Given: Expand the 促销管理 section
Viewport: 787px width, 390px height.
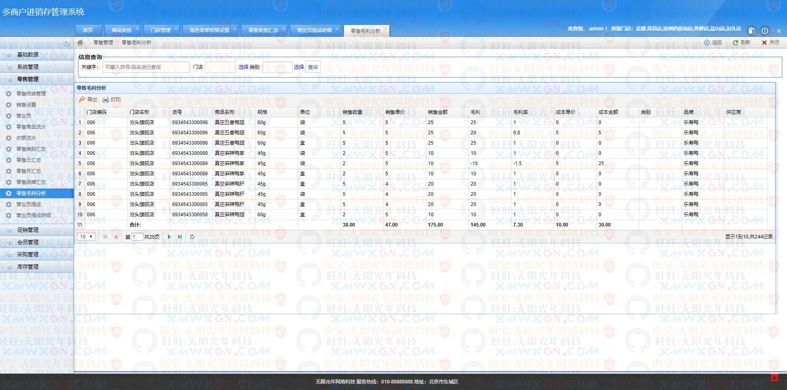Looking at the screenshot, I should pos(36,230).
